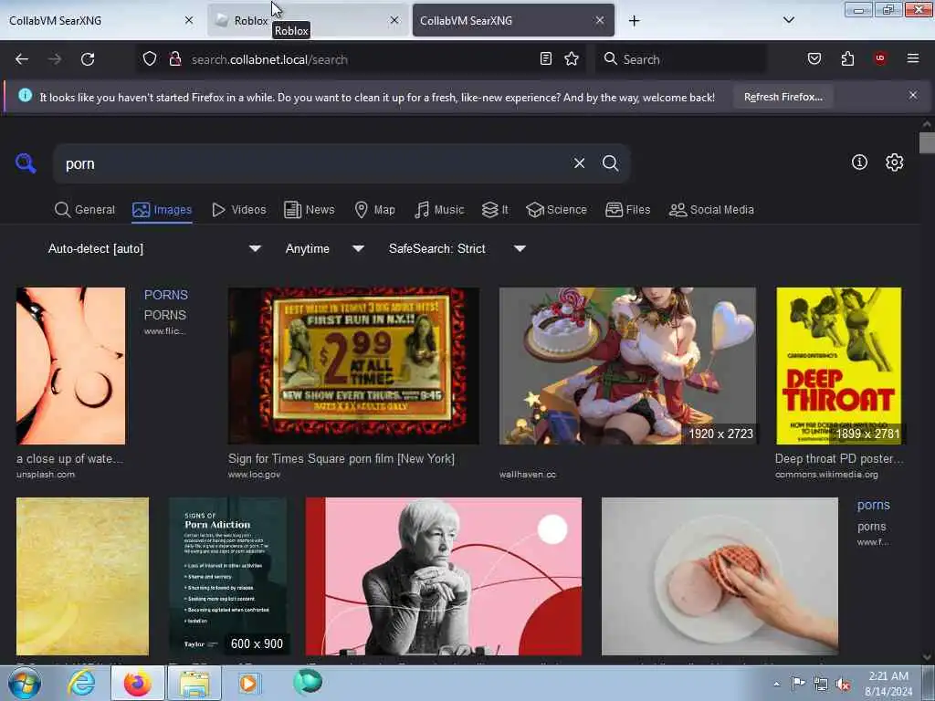The width and height of the screenshot is (935, 701).
Task: Open the list all tabs chevron
Action: point(788,20)
